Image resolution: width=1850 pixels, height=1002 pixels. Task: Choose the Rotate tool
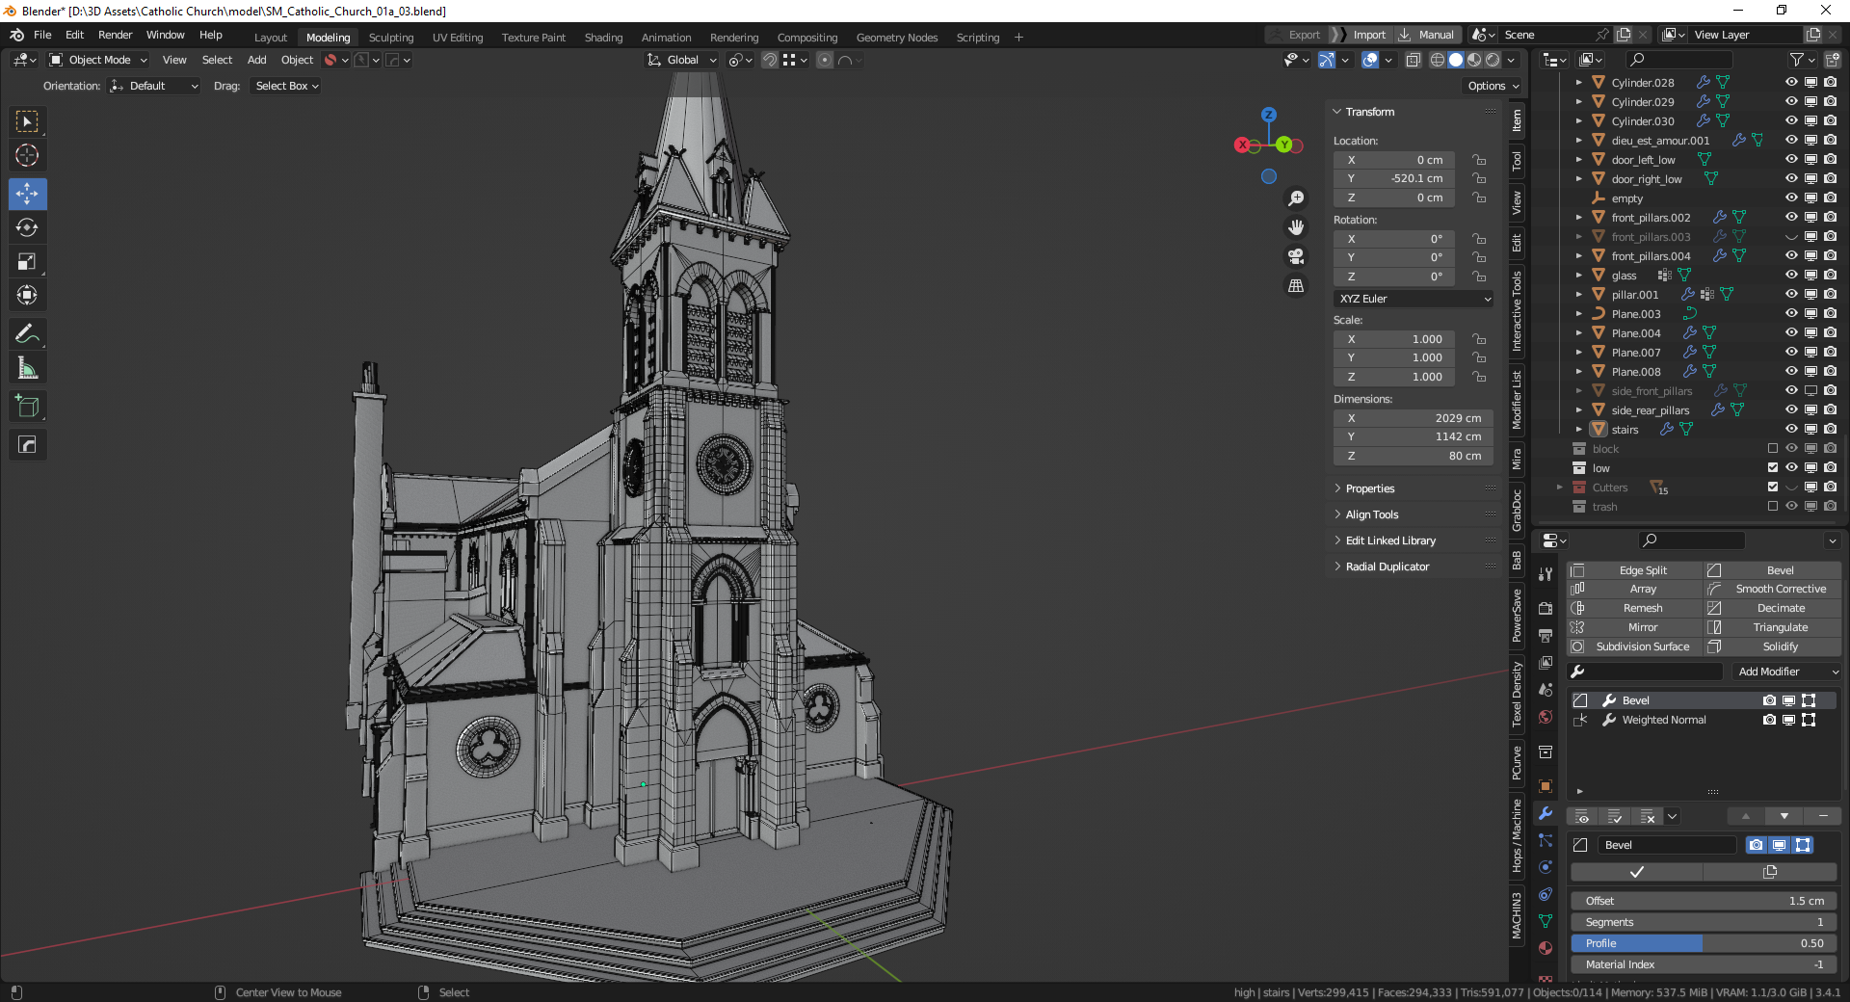click(x=27, y=227)
